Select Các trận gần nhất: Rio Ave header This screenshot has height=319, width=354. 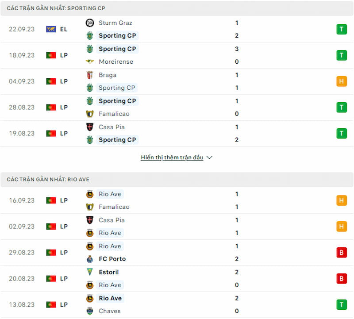(177, 180)
